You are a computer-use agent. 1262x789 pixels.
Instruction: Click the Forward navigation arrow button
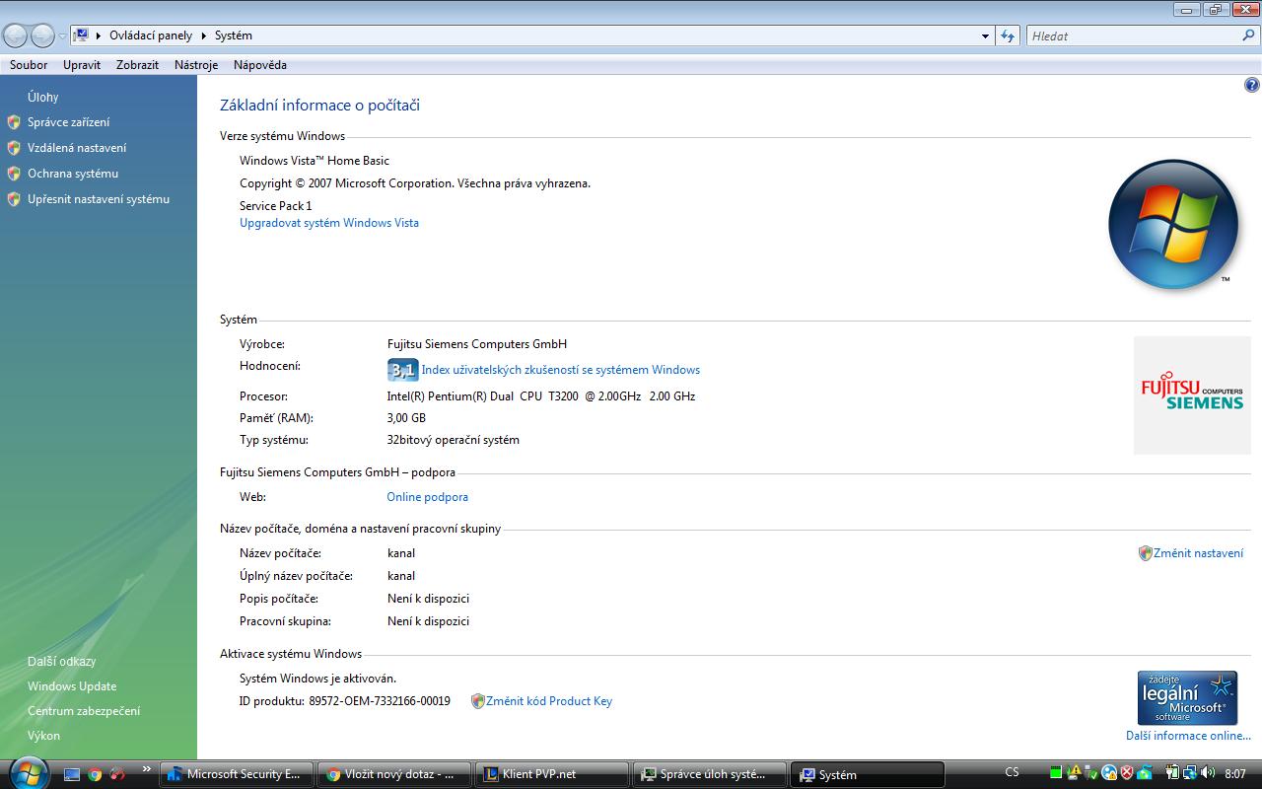click(x=42, y=36)
